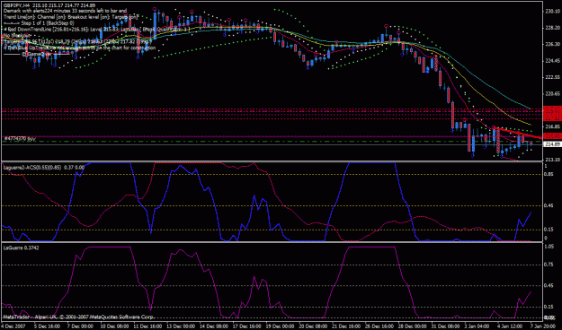Click the 228.20 price scale label
562x330 pixels.
[552, 28]
